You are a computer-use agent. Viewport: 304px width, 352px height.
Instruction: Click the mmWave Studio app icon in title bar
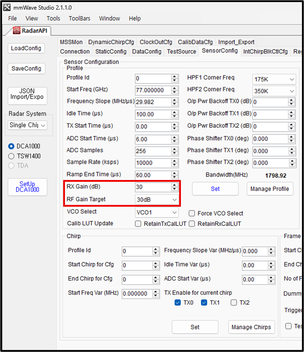(7, 7)
